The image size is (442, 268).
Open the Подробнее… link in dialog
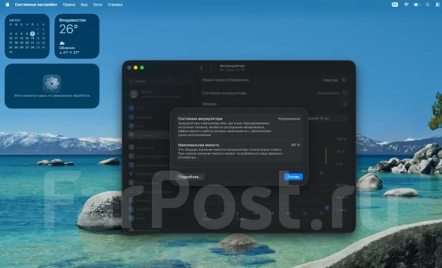coord(190,177)
